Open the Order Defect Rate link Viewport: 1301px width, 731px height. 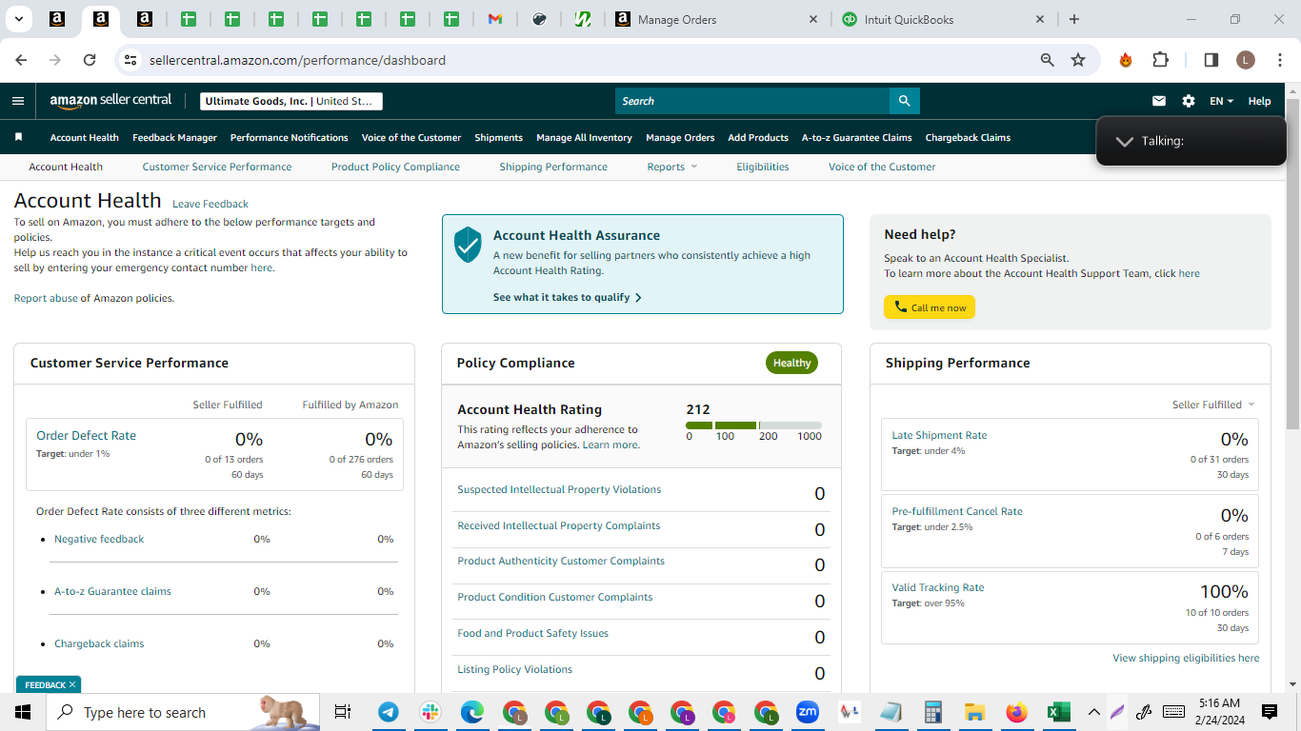86,435
